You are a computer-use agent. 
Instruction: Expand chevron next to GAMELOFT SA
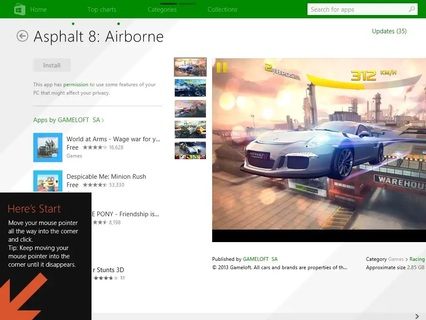(103, 120)
